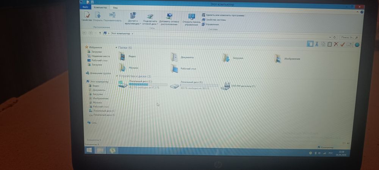Select the Рабочий стол folder in main pane

pyautogui.click(x=183, y=69)
